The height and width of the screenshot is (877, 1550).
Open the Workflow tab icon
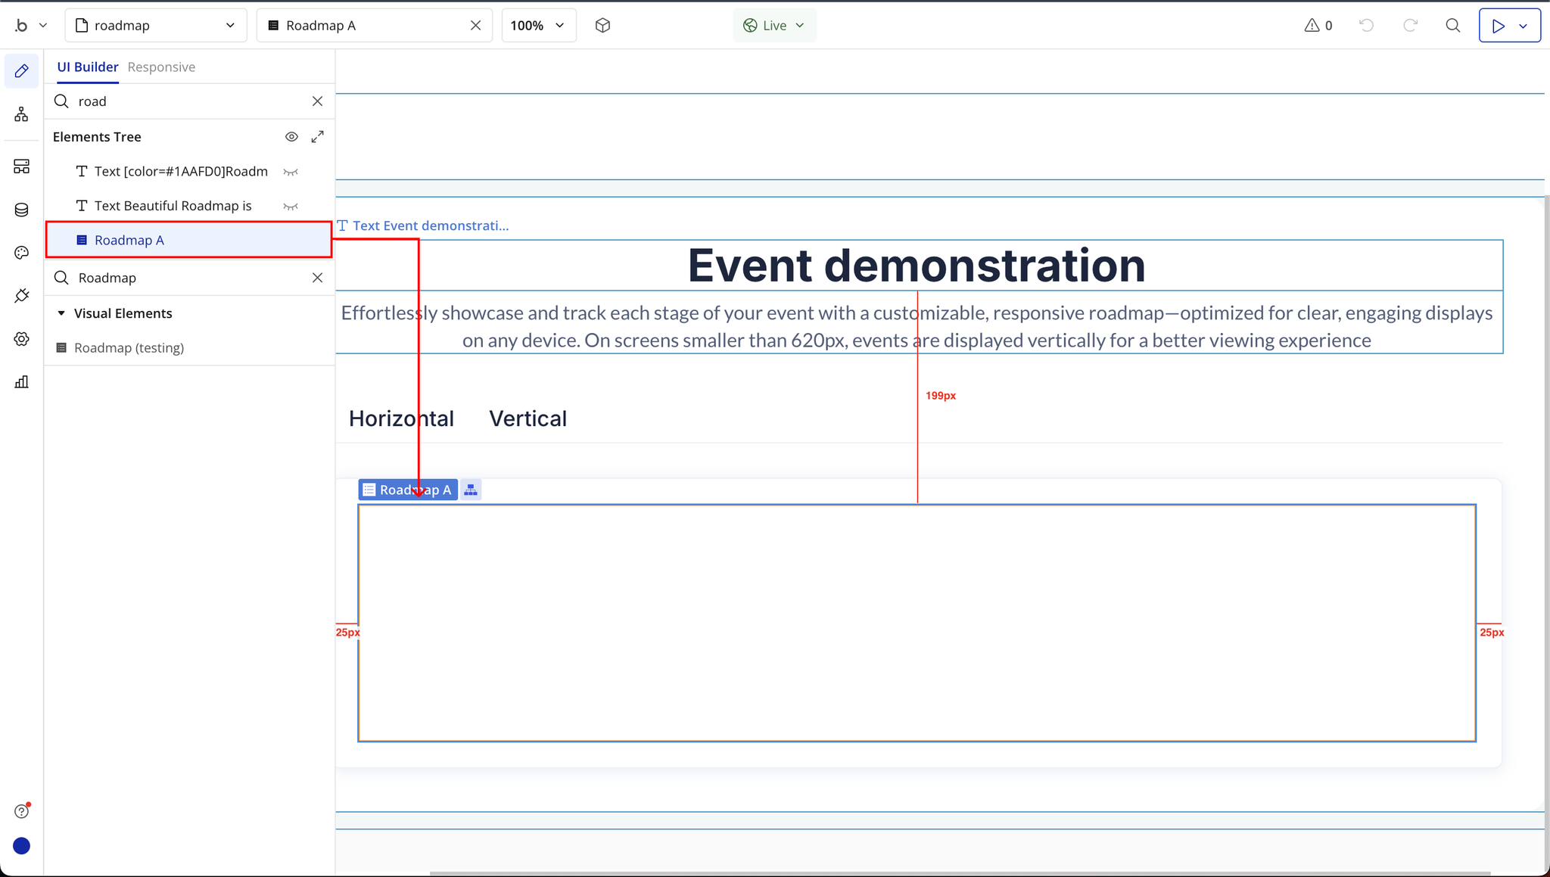tap(21, 114)
